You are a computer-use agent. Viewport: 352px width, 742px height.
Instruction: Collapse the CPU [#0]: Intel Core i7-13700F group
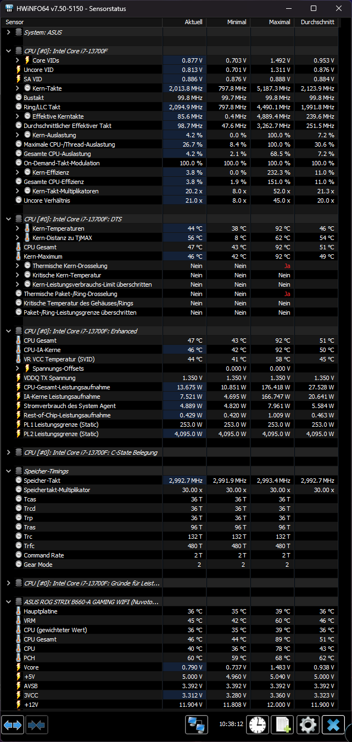(8, 51)
